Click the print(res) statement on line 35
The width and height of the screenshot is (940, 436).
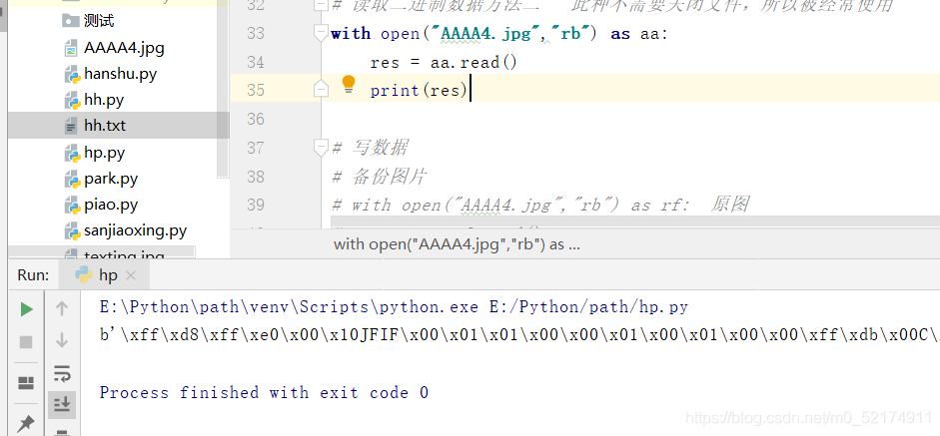(419, 91)
